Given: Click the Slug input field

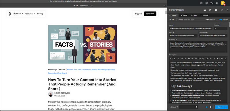Looking at the screenshot, I should coord(183,36).
